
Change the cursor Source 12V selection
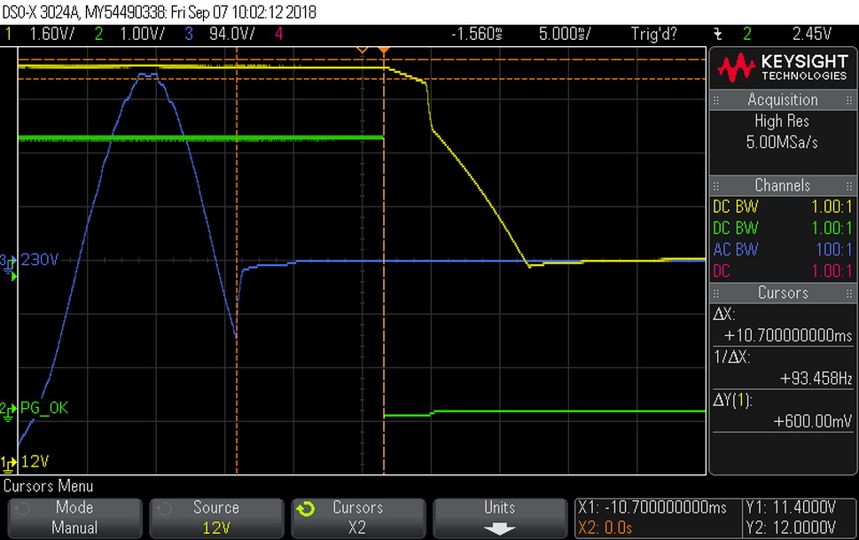(x=216, y=518)
